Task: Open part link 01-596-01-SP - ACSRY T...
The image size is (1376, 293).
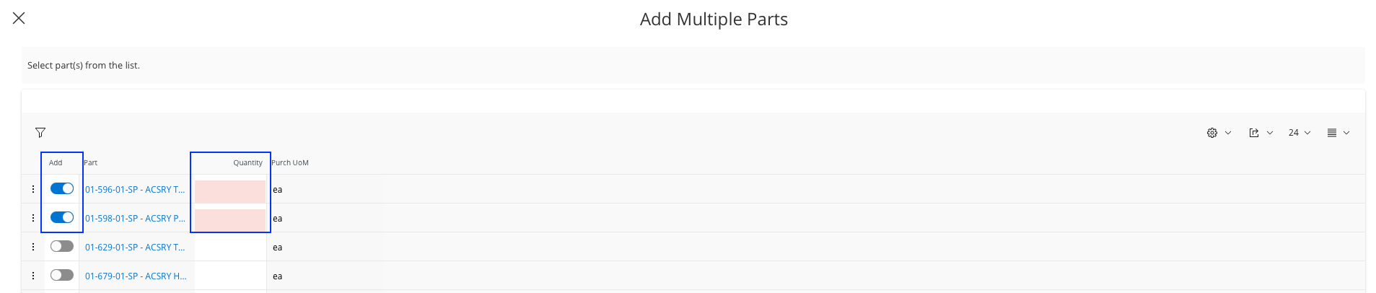Action: [135, 190]
